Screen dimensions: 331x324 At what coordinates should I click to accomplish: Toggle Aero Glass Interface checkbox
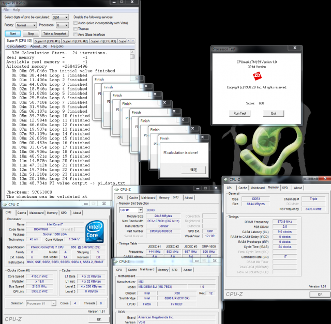76,35
